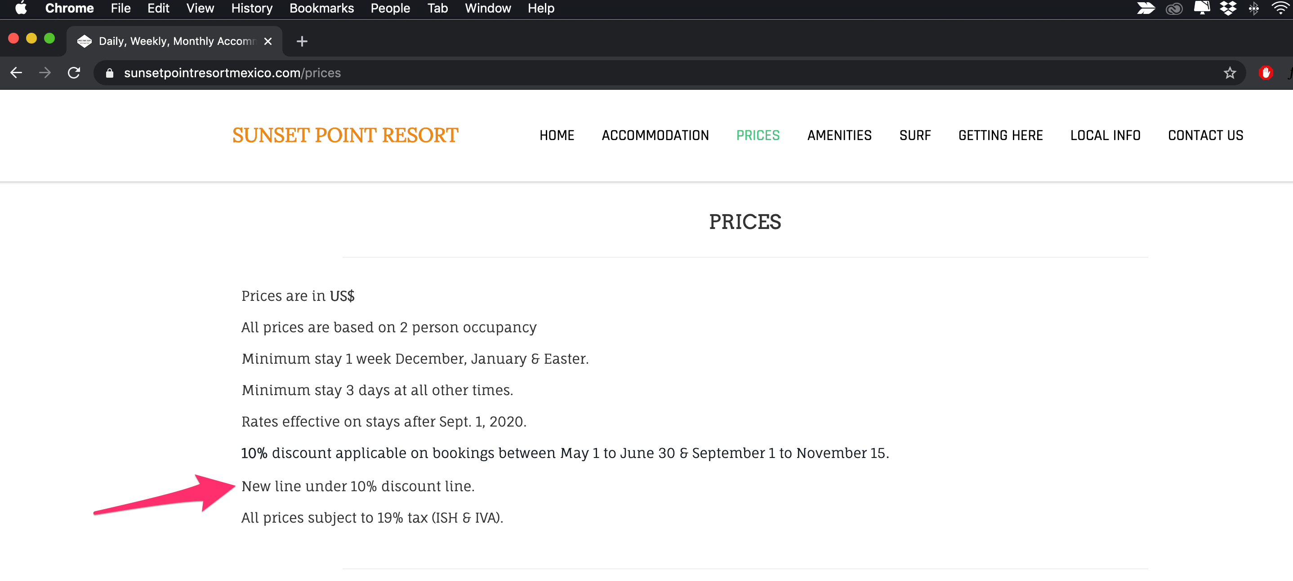
Task: Go to the HOME page
Action: click(557, 135)
